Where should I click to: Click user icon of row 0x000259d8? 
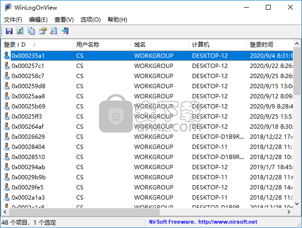7,86
